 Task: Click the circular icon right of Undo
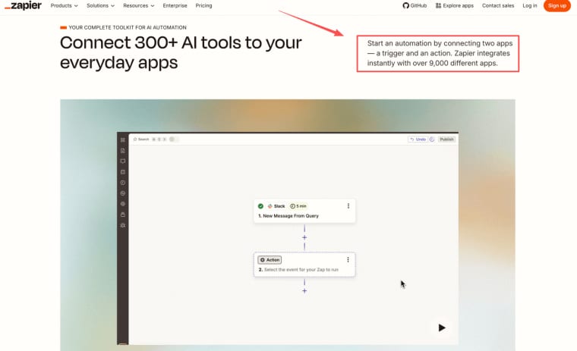432,139
